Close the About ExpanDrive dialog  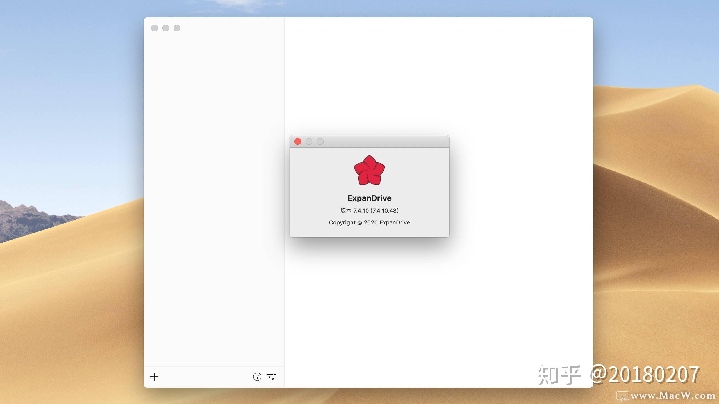[298, 141]
